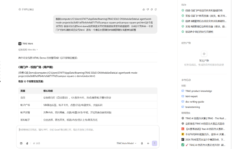Click the microphone voice input icon
Screen dimensions: 232x149
point(142,143)
